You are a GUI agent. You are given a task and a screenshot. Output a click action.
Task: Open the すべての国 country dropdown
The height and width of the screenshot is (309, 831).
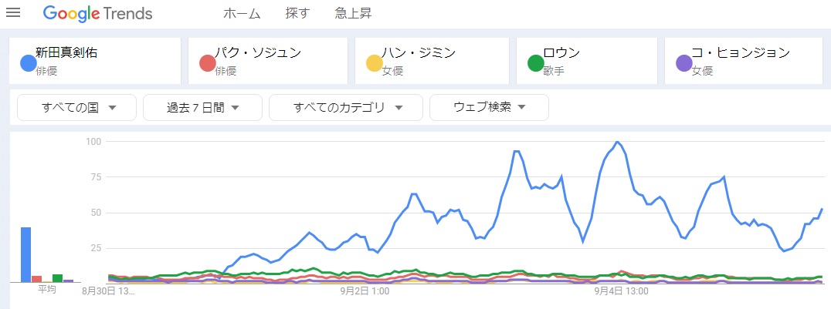tap(77, 108)
